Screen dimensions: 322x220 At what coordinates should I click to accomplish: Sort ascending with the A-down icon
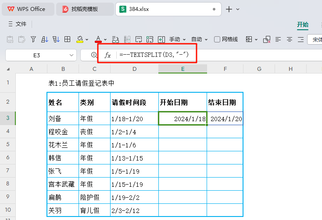click(x=45, y=39)
